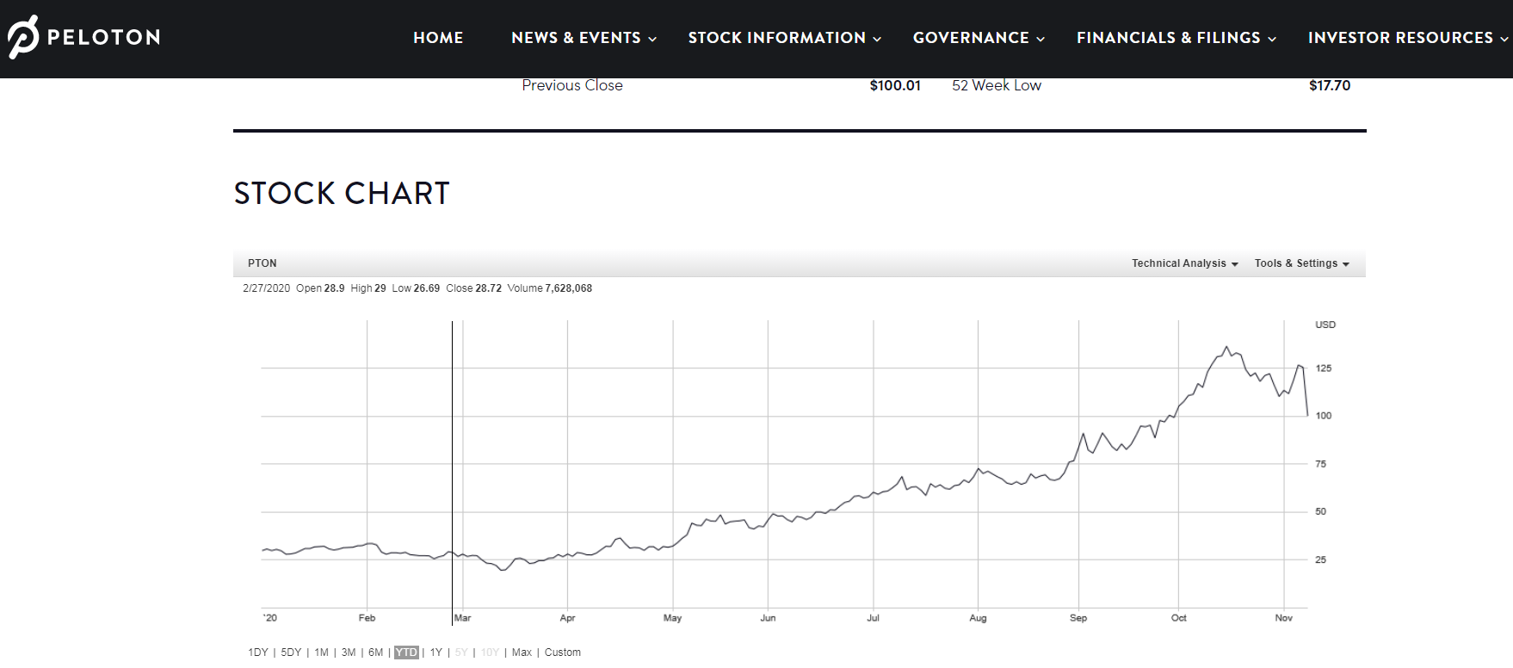Click the High 29 readout
This screenshot has height=668, width=1513.
pyautogui.click(x=368, y=288)
